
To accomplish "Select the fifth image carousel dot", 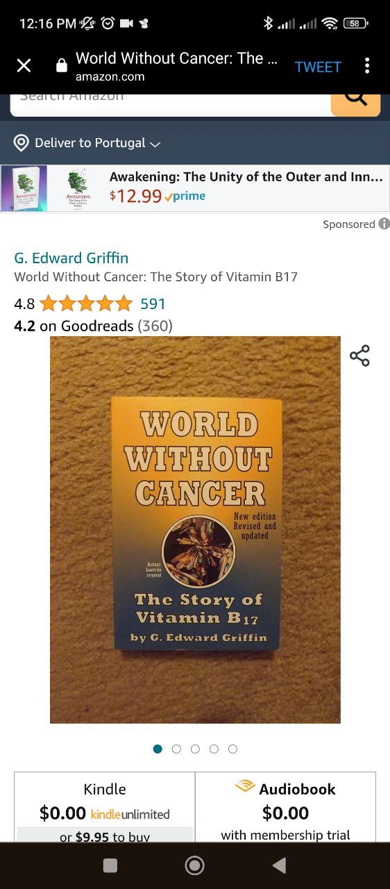I will pos(232,749).
